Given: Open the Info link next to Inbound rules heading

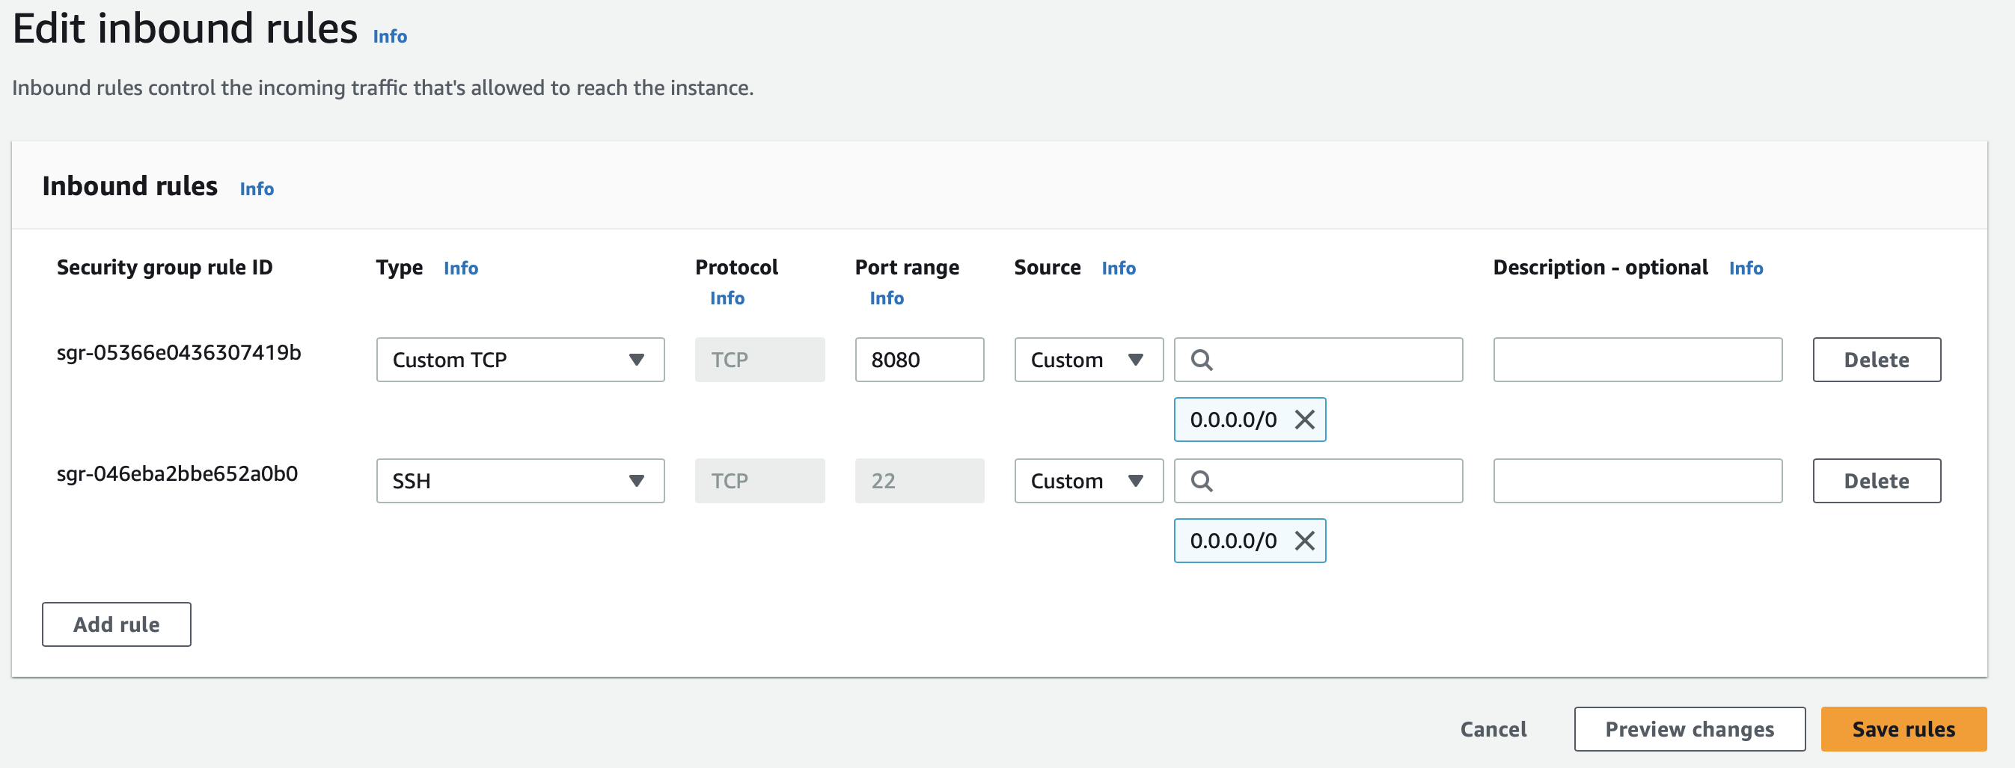Looking at the screenshot, I should 257,188.
